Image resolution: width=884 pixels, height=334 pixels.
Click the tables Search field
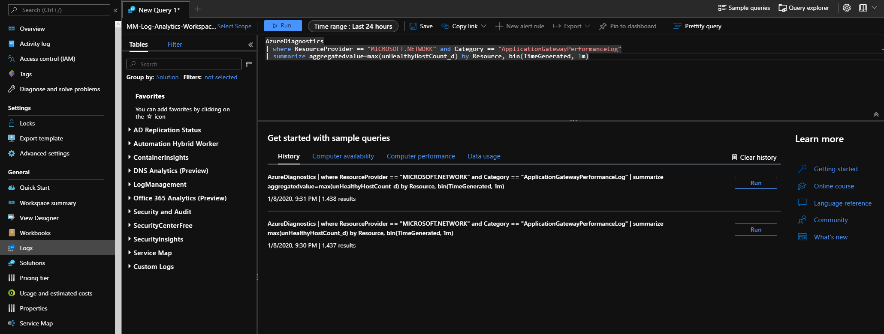click(x=184, y=64)
